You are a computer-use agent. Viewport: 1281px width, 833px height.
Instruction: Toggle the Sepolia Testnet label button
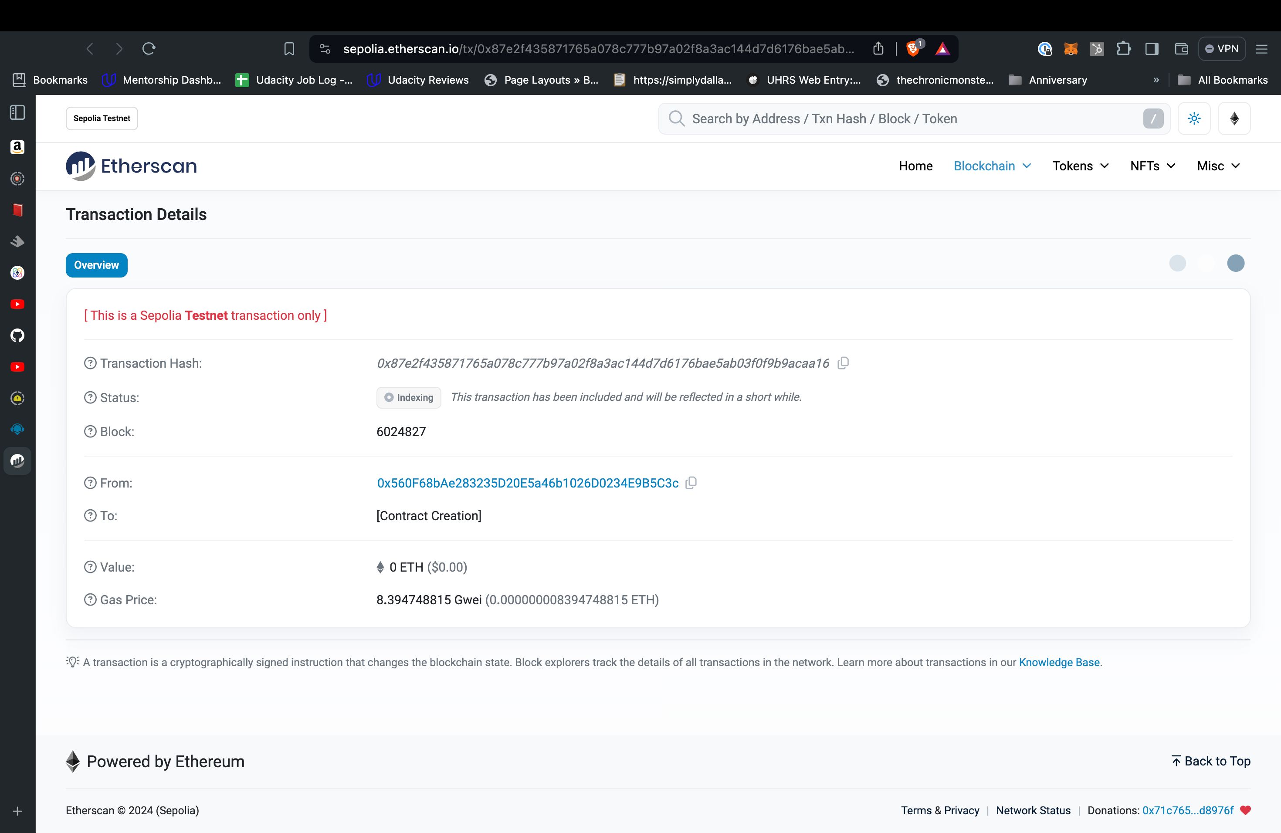102,118
